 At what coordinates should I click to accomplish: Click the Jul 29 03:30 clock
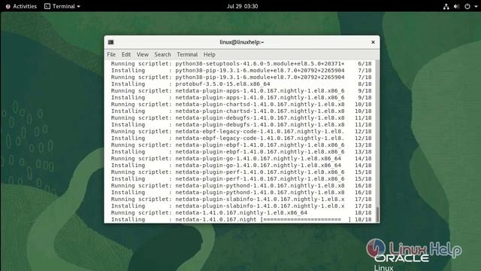[242, 6]
